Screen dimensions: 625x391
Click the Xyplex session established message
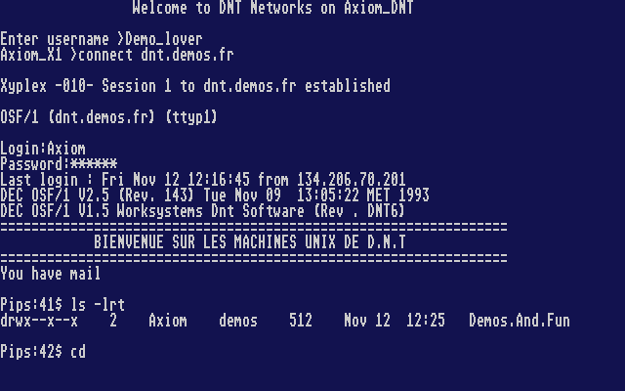(x=195, y=86)
